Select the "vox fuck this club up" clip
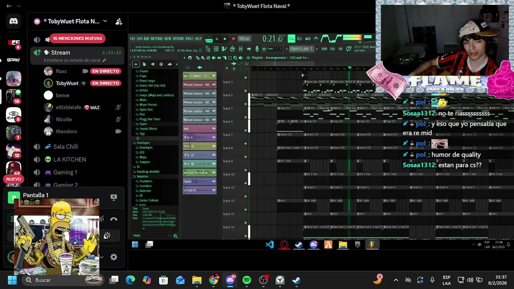Image resolution: width=514 pixels, height=289 pixels. coord(200,172)
